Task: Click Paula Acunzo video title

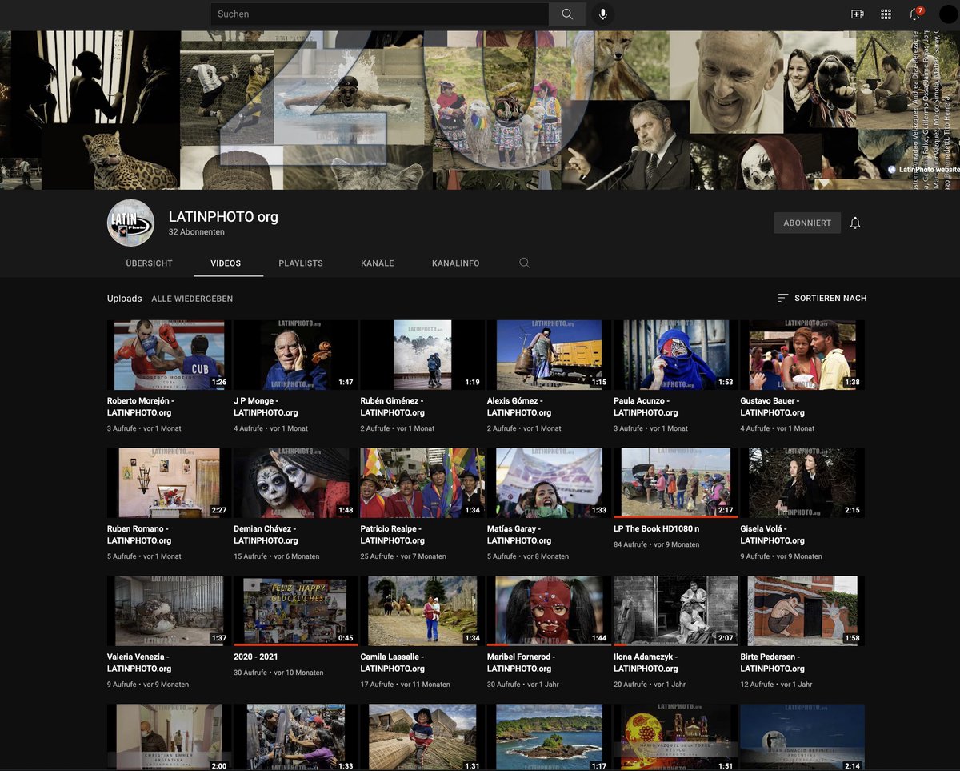Action: 646,407
